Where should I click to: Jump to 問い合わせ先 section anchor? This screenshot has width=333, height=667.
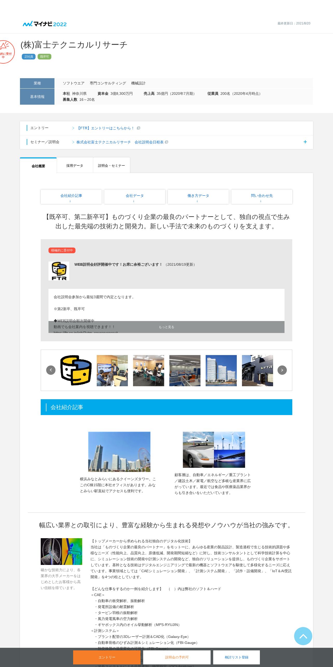point(262,197)
